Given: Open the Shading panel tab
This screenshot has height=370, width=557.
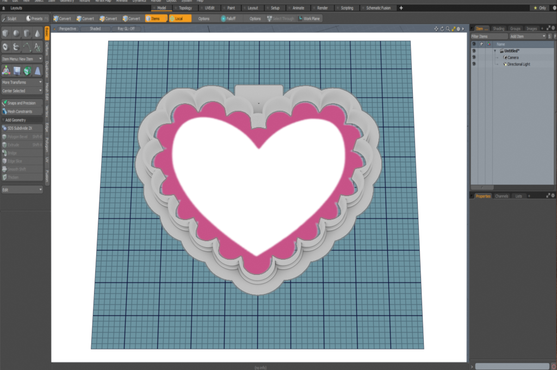Looking at the screenshot, I should coord(498,28).
